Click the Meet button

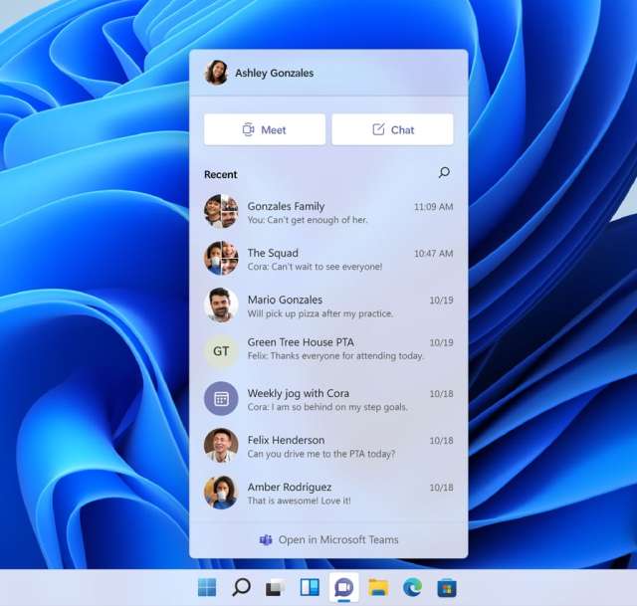click(265, 129)
